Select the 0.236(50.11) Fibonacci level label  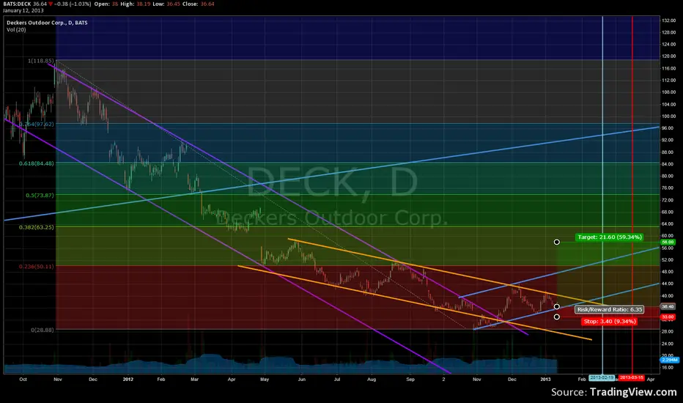37,266
